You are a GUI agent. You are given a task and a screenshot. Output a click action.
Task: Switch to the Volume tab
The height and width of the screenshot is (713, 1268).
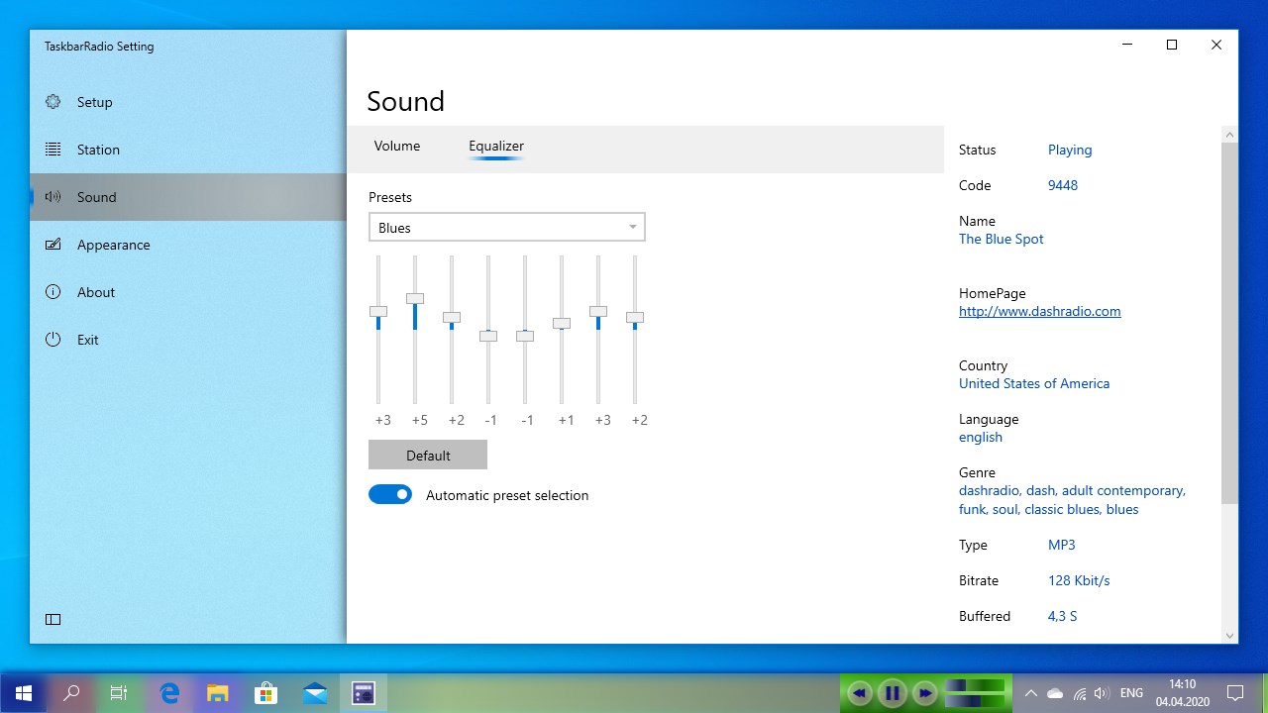397,146
